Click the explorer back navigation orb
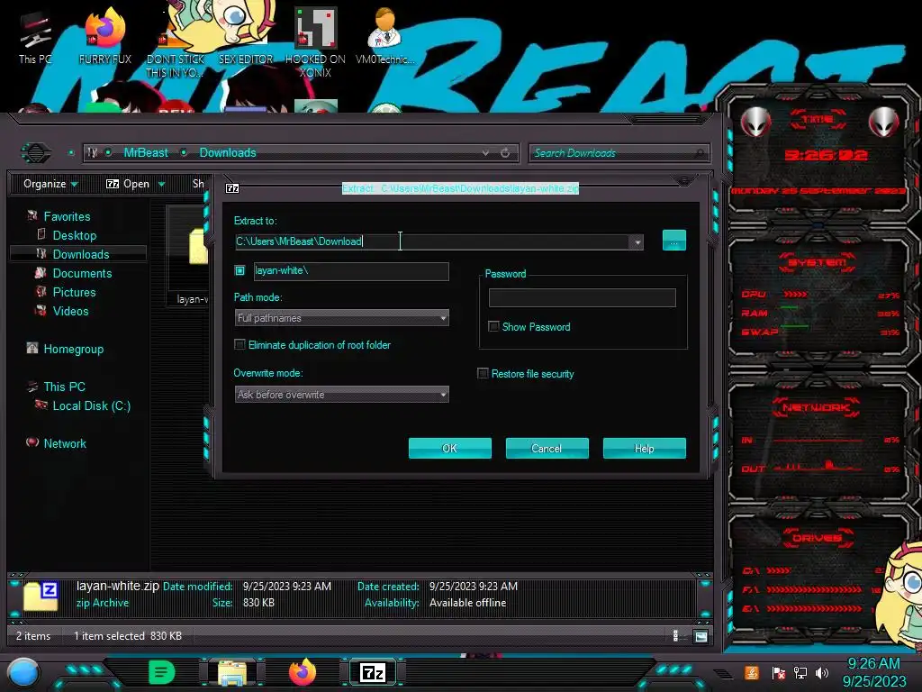Screen dimensions: 922x692 coord(36,153)
